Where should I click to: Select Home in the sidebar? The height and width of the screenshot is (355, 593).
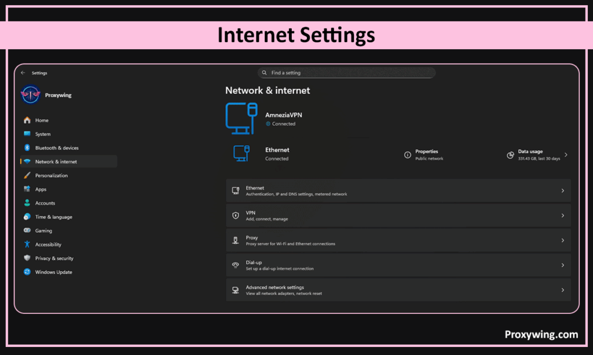tap(42, 120)
